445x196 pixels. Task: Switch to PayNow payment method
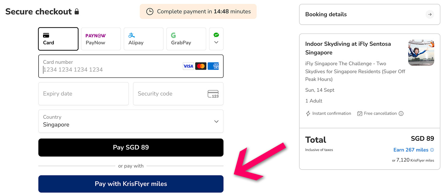click(101, 39)
